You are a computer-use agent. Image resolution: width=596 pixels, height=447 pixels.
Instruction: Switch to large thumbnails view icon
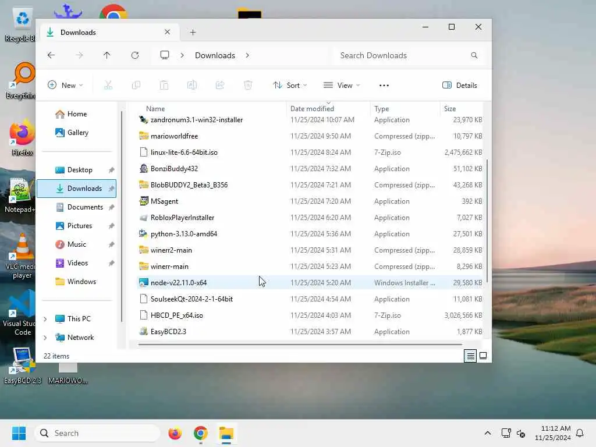pyautogui.click(x=483, y=356)
